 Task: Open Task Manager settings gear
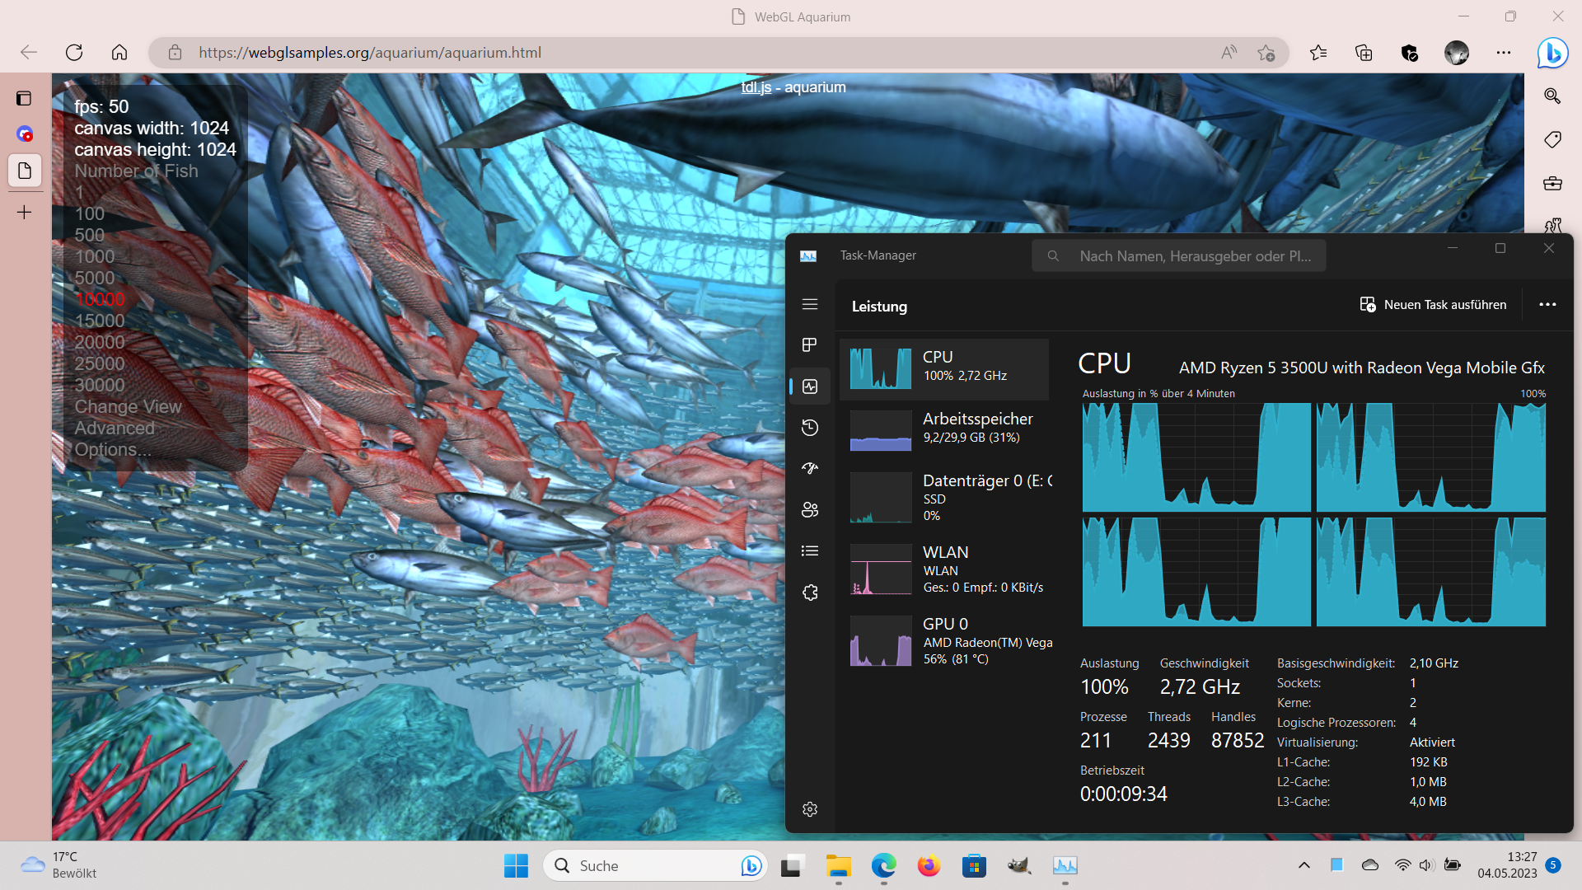[x=810, y=809]
